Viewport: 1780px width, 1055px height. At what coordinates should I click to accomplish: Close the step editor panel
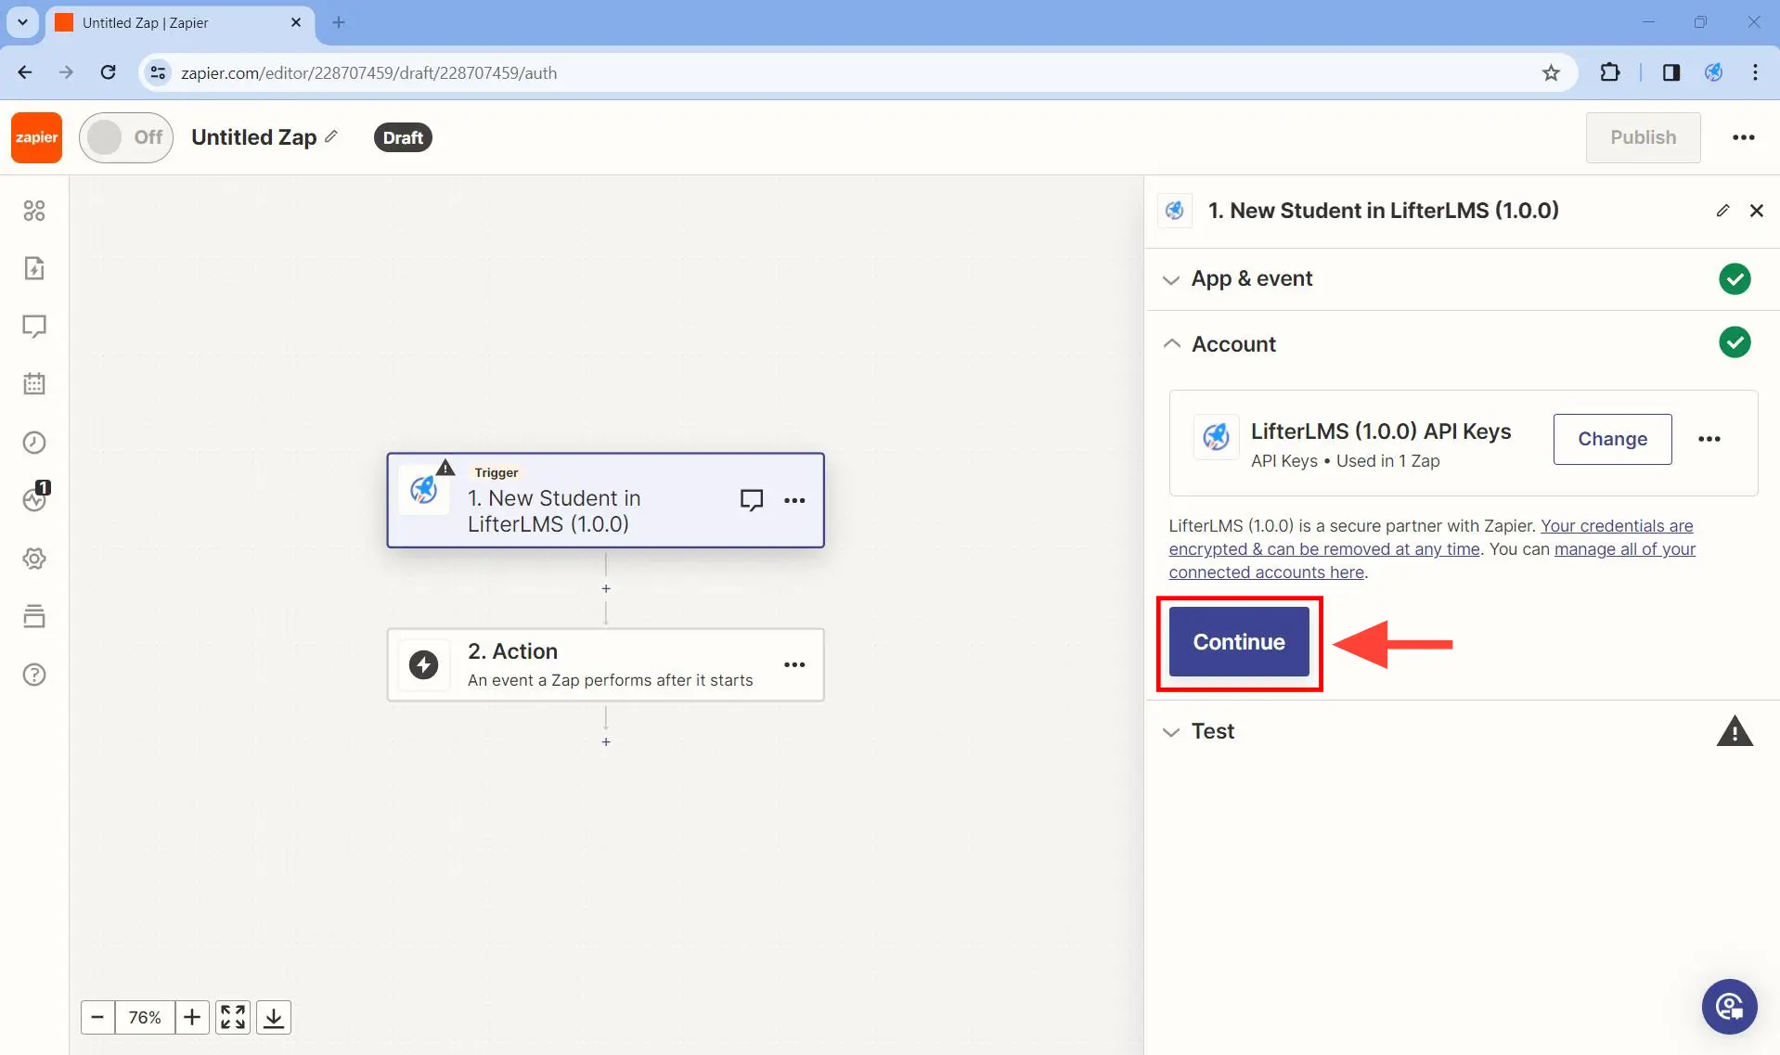click(1756, 211)
